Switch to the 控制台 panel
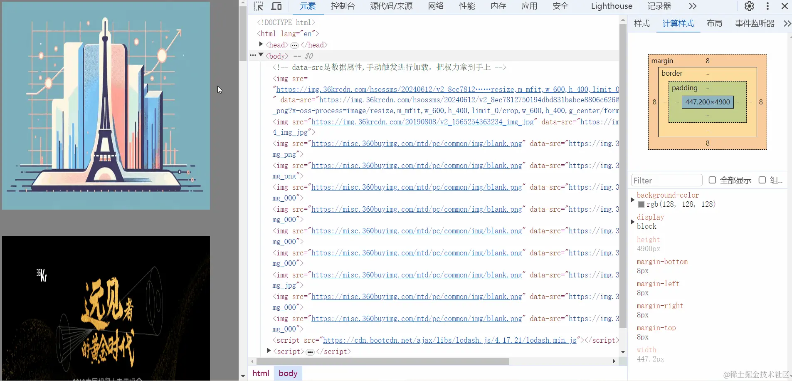The image size is (792, 381). (343, 6)
